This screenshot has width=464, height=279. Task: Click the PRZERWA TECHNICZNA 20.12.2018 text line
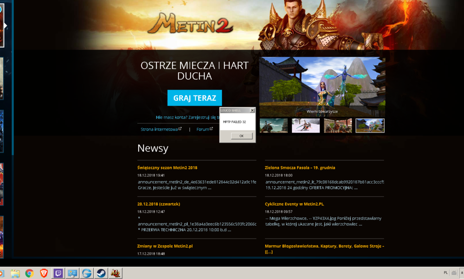click(184, 230)
